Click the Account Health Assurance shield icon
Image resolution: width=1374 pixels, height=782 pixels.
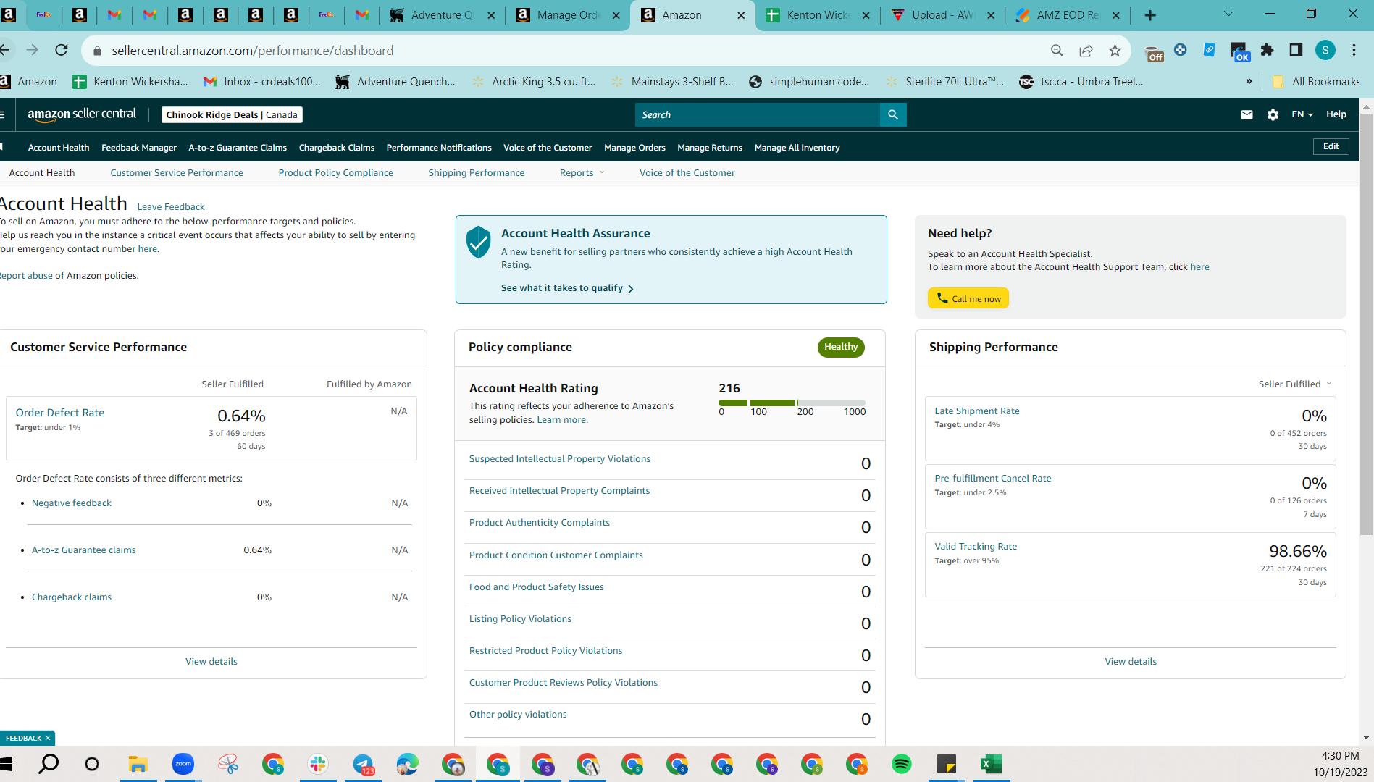[479, 242]
